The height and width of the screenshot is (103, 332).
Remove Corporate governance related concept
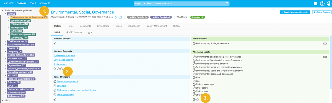click(55, 81)
